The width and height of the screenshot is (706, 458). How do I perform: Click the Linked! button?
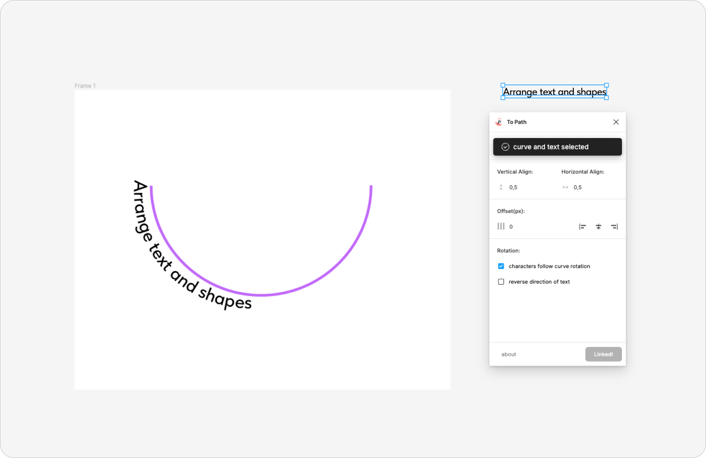(x=603, y=354)
